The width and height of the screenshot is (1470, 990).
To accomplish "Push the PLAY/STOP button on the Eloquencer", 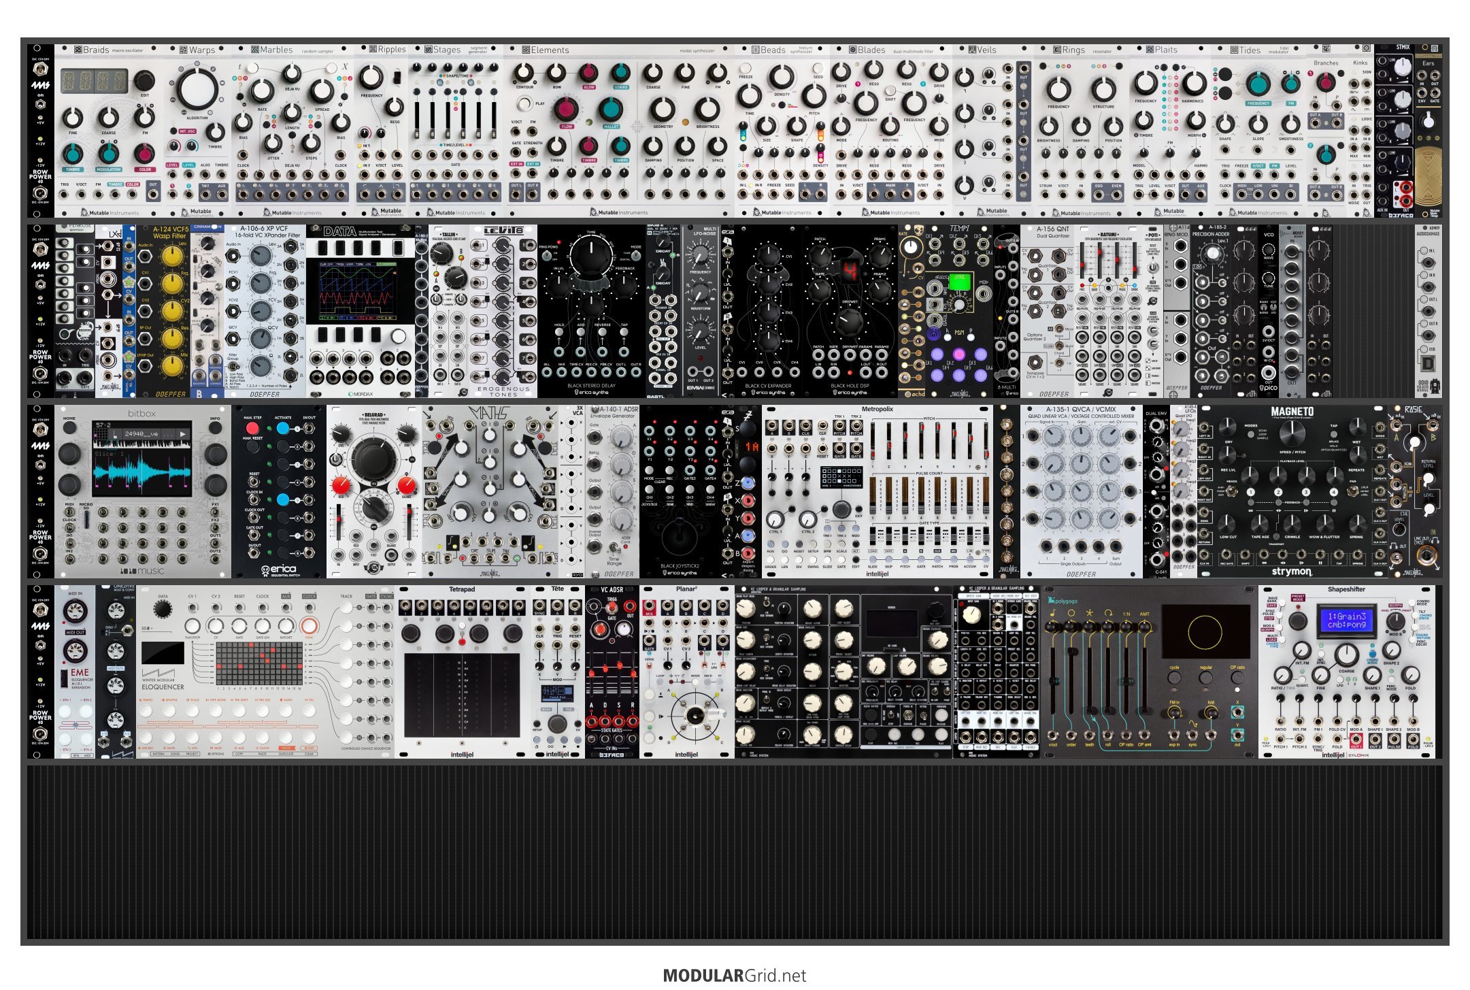I will [x=193, y=626].
